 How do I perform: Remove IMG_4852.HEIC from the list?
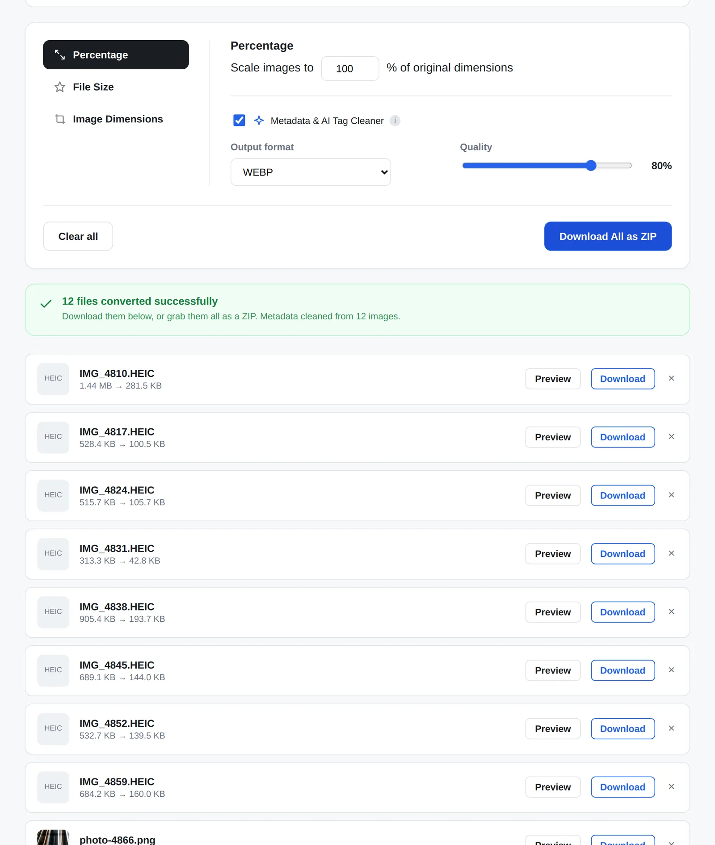(x=671, y=728)
